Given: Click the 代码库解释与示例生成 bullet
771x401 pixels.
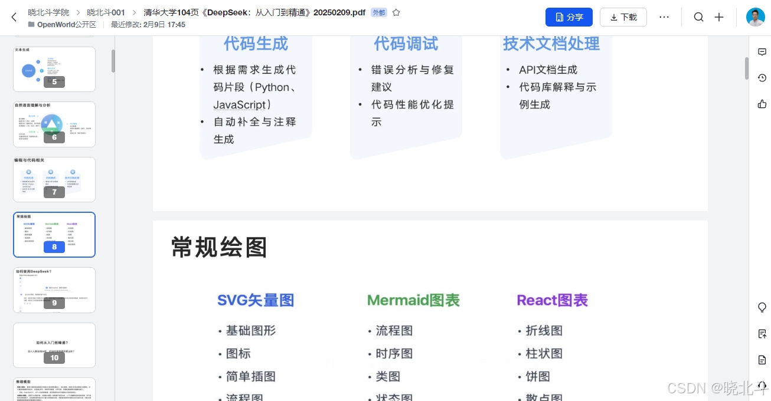Looking at the screenshot, I should [558, 96].
